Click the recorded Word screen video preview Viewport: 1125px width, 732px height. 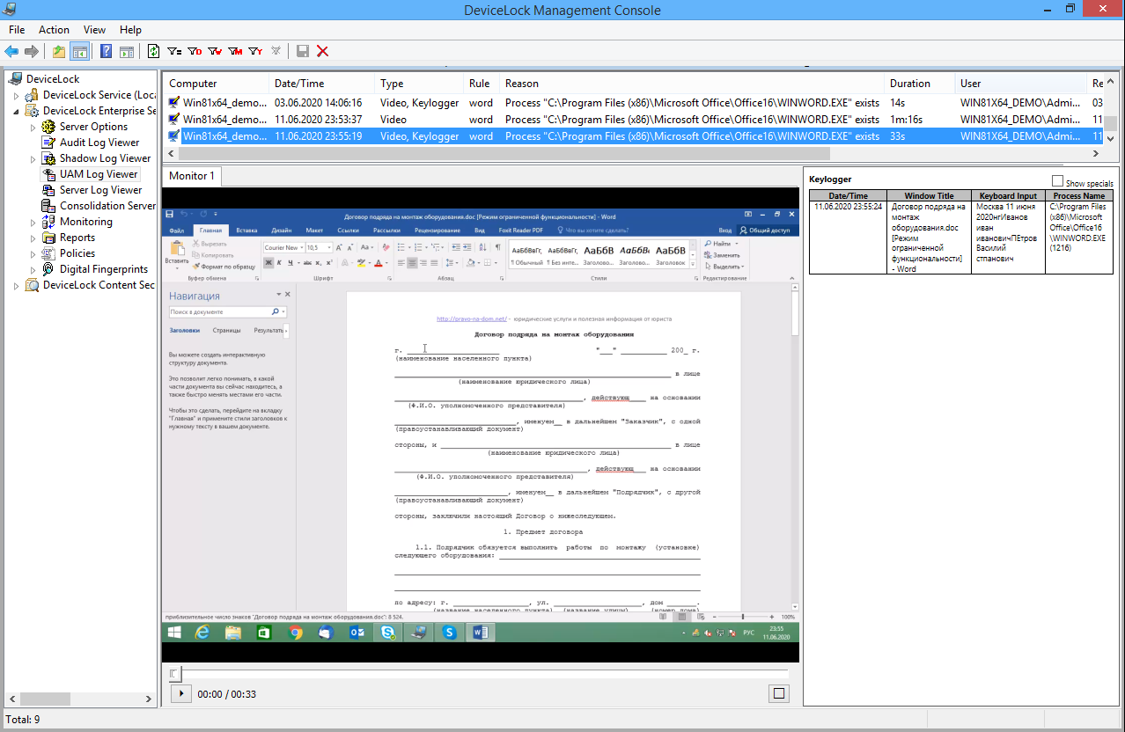pyautogui.click(x=481, y=425)
